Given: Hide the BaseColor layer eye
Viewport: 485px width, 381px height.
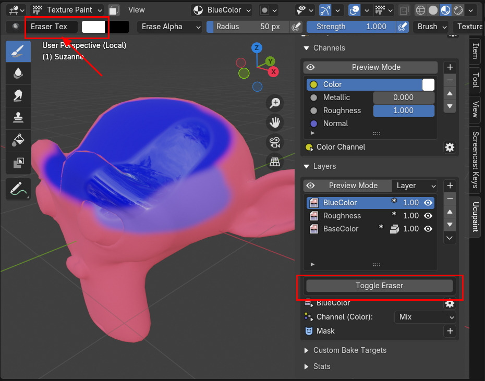Looking at the screenshot, I should tap(428, 228).
